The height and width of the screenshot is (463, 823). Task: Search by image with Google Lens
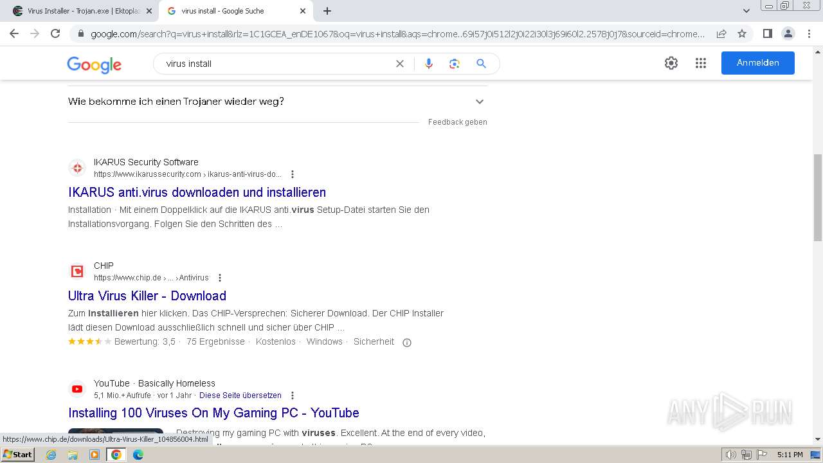[x=455, y=64]
